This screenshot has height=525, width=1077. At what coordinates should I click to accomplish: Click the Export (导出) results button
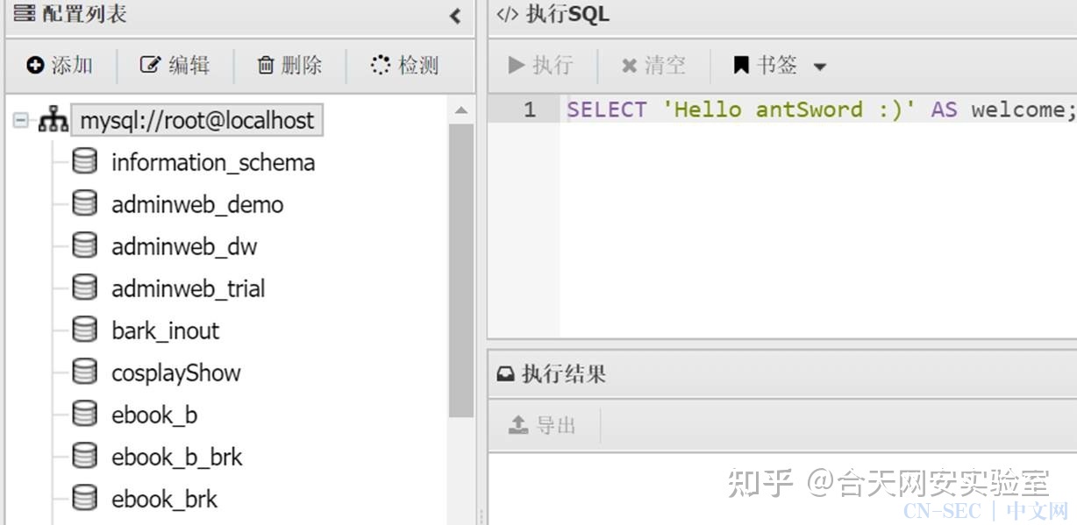click(543, 425)
